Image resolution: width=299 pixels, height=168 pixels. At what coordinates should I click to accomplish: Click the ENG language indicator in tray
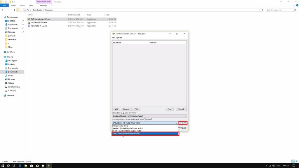pos(278,166)
